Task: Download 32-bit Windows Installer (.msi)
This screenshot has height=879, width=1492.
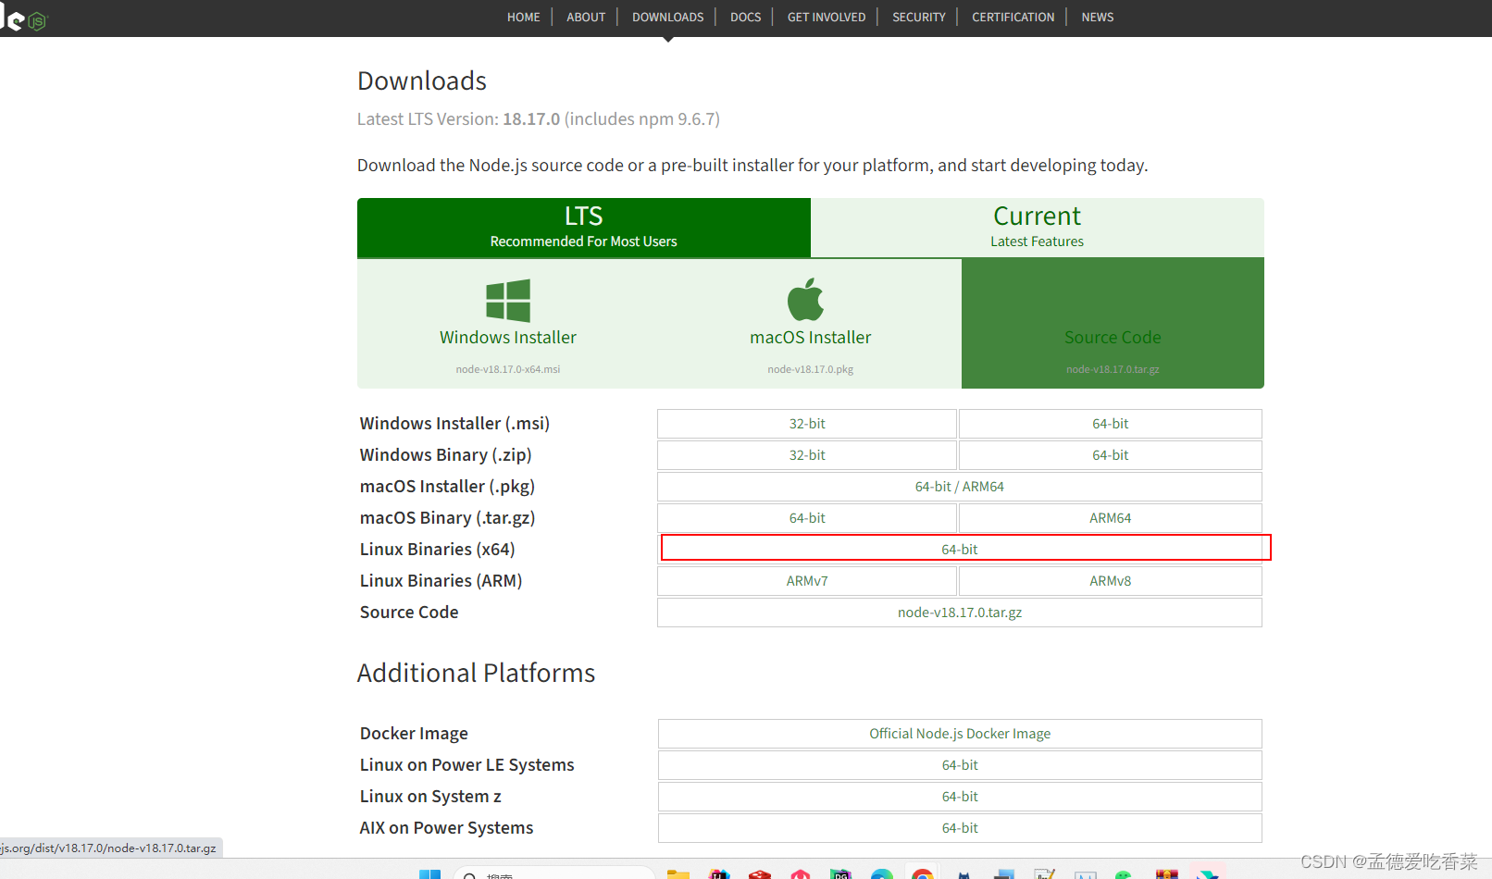Action: [807, 424]
